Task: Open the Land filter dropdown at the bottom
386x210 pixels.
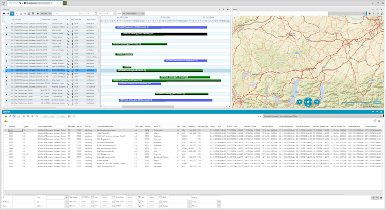Action: [189, 202]
